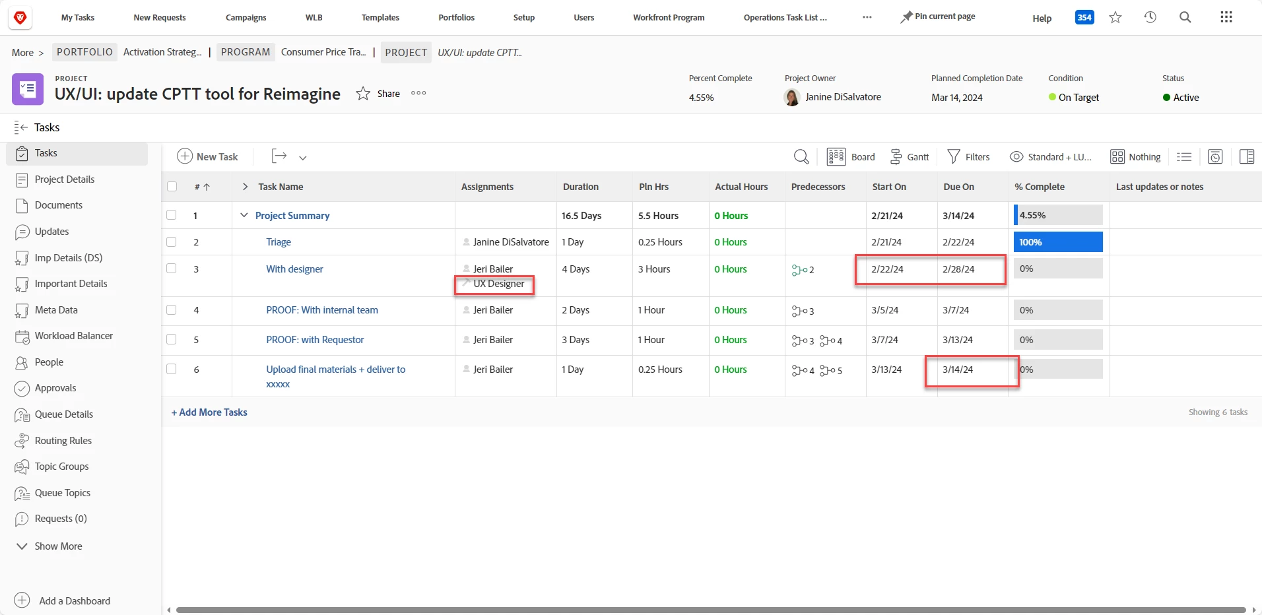The image size is (1262, 615).
Task: Open Workload Balancer in sidebar
Action: point(74,336)
